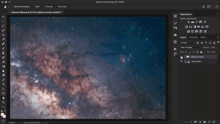Select the Rectangle shape tool
The image size is (220, 124).
click(3, 93)
